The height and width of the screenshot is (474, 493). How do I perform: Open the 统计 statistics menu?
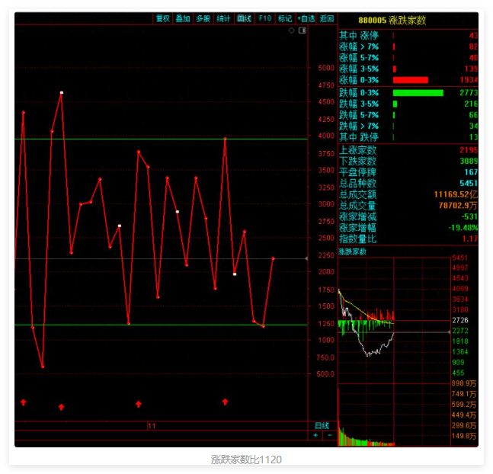[223, 18]
